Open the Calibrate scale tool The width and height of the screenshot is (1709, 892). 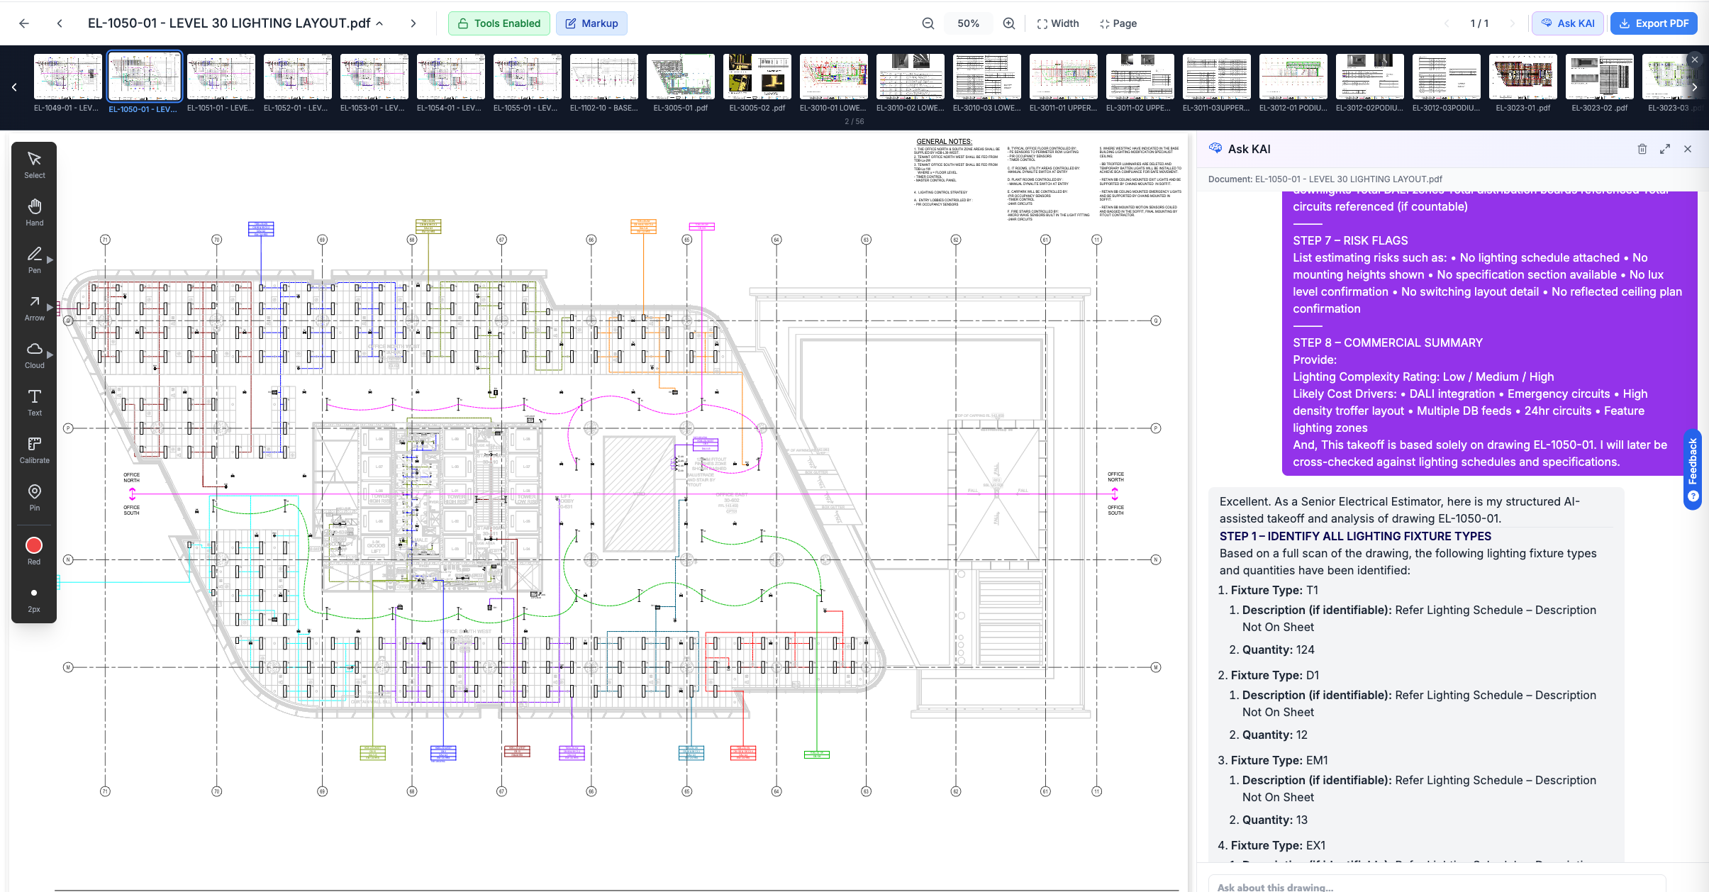coord(34,449)
